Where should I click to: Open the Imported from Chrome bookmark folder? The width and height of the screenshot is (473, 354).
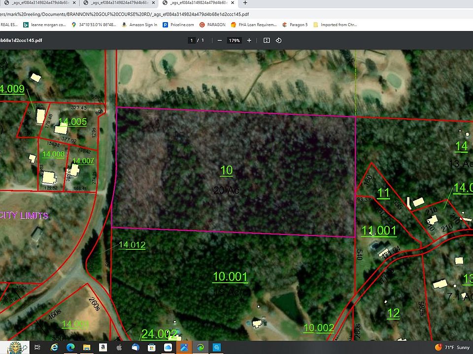335,25
